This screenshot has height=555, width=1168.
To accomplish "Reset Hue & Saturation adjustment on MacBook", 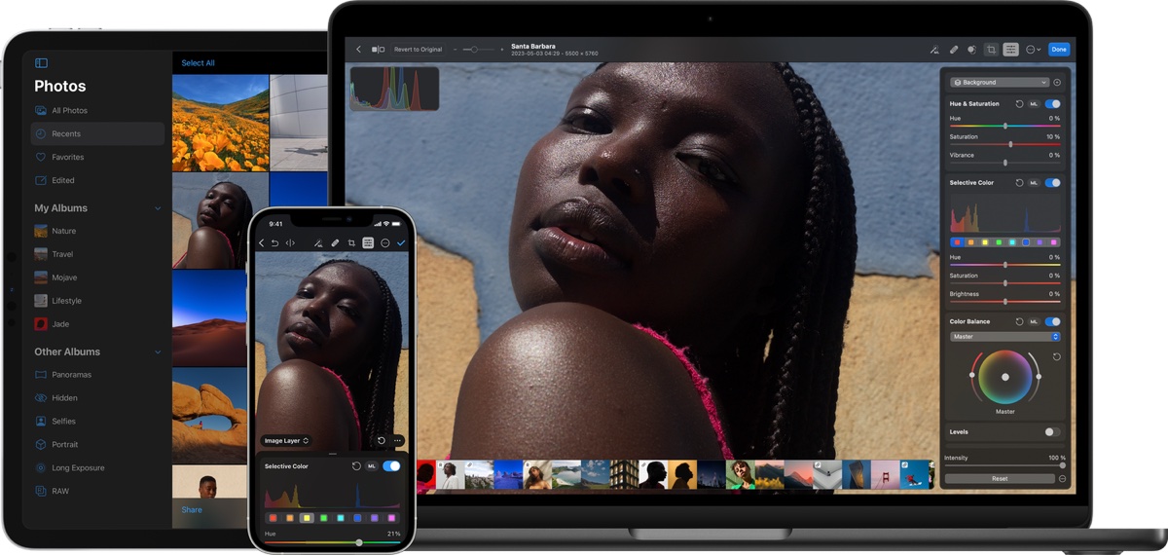I will click(x=1019, y=103).
